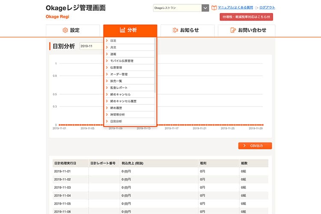Screen dimensions: 321x214
Task: Click the ログアウト link
Action: tap(267, 8)
